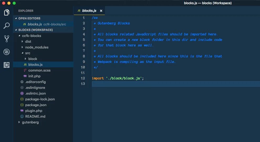This screenshot has width=260, height=142.
Task: Click the ESLint icon beside .eslintrc.json
Action: point(22,93)
